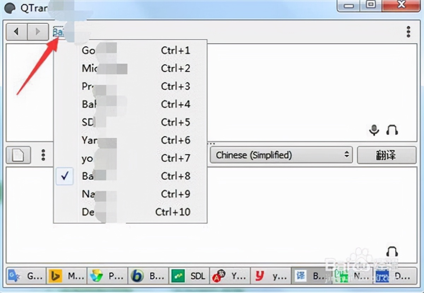Select the Baidu 译 service button
The width and height of the screenshot is (424, 293).
[311, 276]
